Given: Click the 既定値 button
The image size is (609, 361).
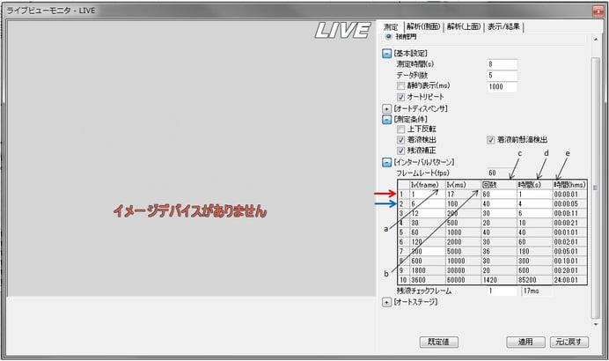Looking at the screenshot, I should tap(439, 342).
